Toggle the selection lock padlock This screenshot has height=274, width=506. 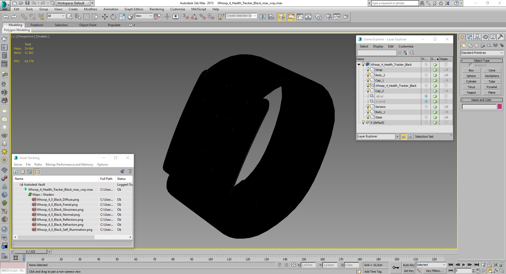point(286,265)
